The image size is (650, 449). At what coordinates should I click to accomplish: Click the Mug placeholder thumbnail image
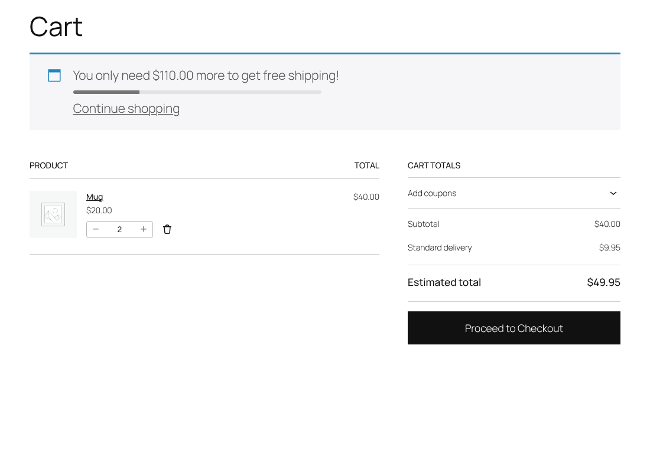tap(53, 214)
